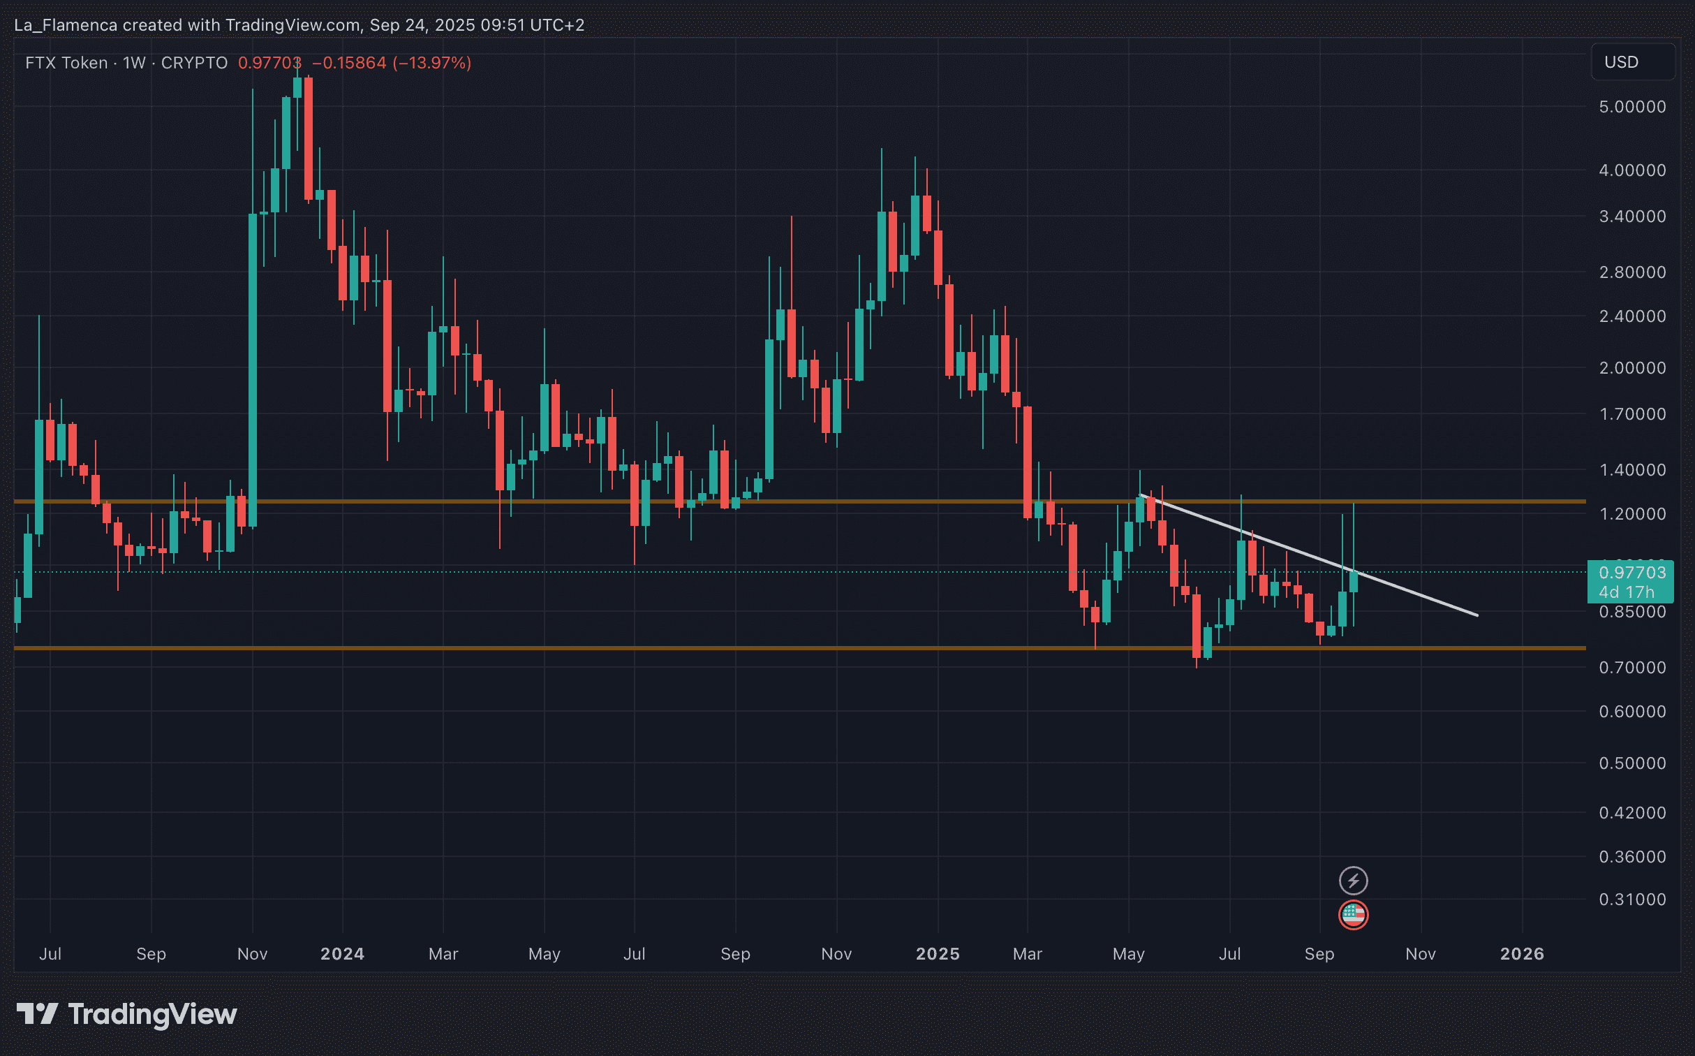The height and width of the screenshot is (1056, 1695).
Task: Click the lightning bolt event icon
Action: 1353,880
